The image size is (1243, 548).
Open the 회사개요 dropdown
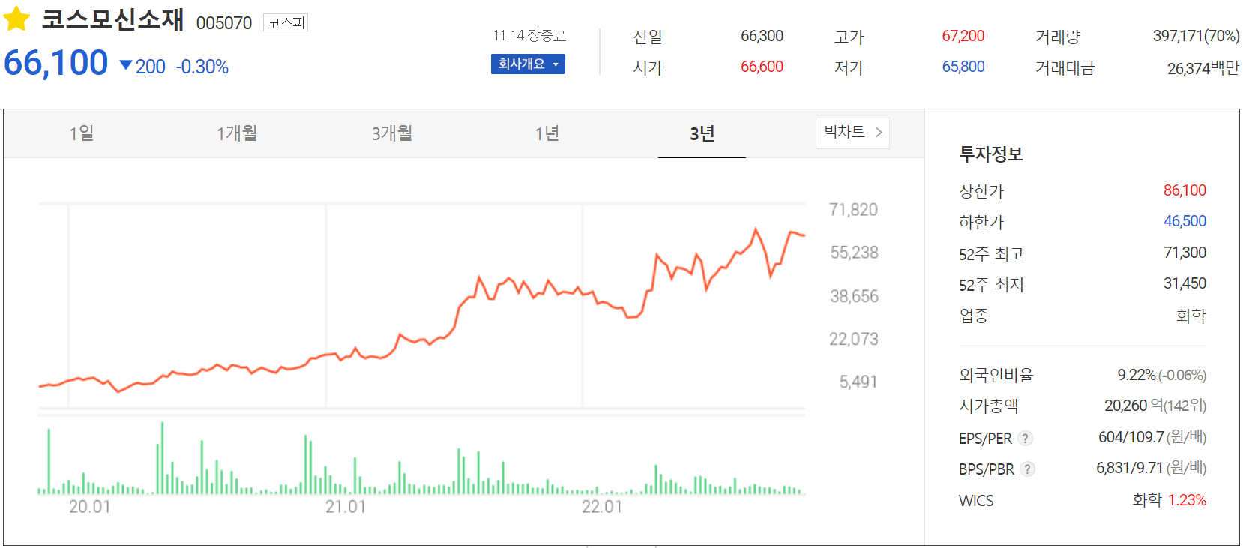point(528,64)
